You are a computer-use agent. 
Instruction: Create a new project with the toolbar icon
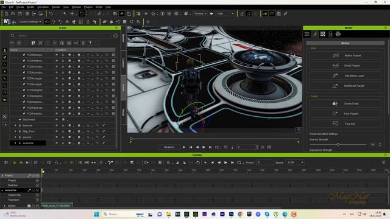pyautogui.click(x=6, y=13)
